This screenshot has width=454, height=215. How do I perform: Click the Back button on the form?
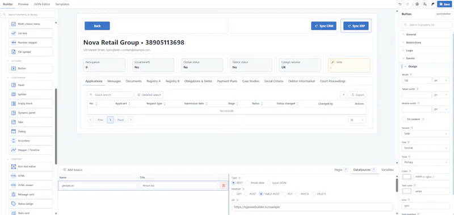(x=97, y=26)
